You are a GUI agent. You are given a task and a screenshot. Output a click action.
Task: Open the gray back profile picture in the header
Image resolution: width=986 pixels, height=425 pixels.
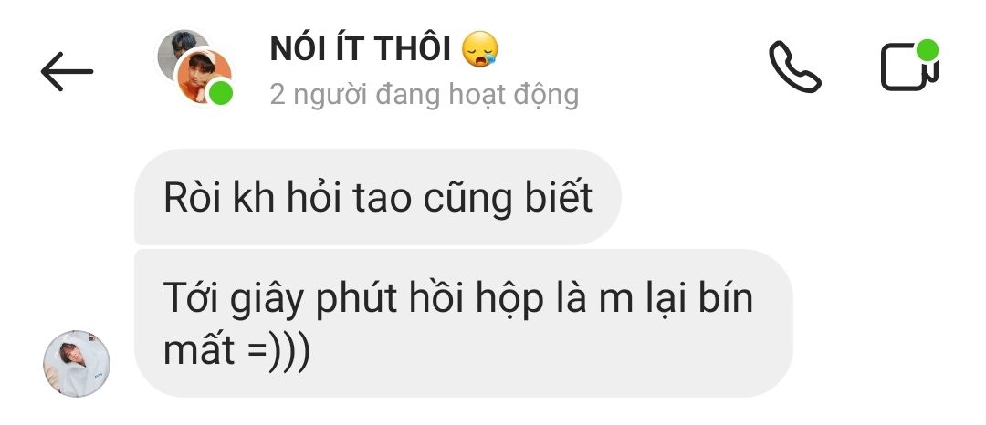pos(180,49)
